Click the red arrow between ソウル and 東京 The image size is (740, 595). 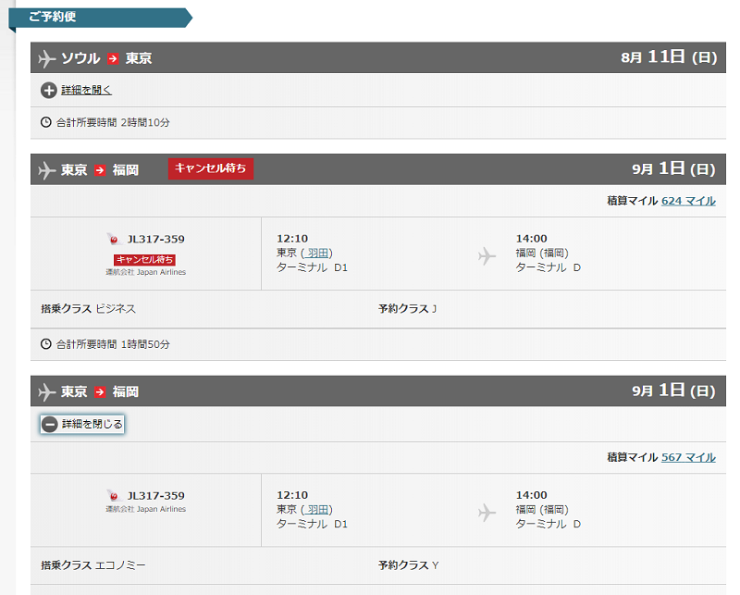coord(113,58)
